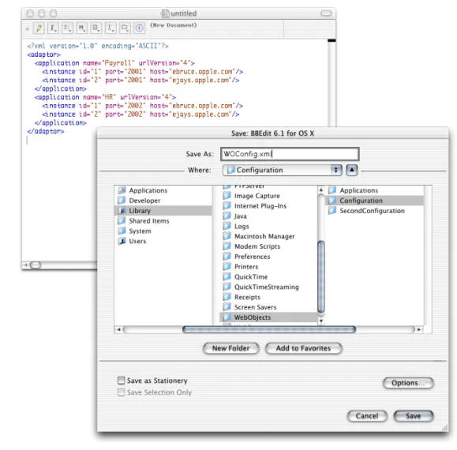Select the Applications folder in left column

[x=163, y=190]
